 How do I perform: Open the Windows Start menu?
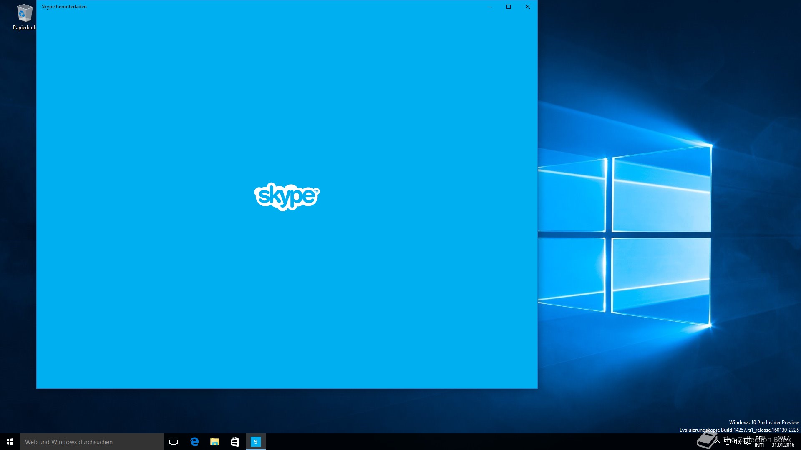click(x=10, y=442)
